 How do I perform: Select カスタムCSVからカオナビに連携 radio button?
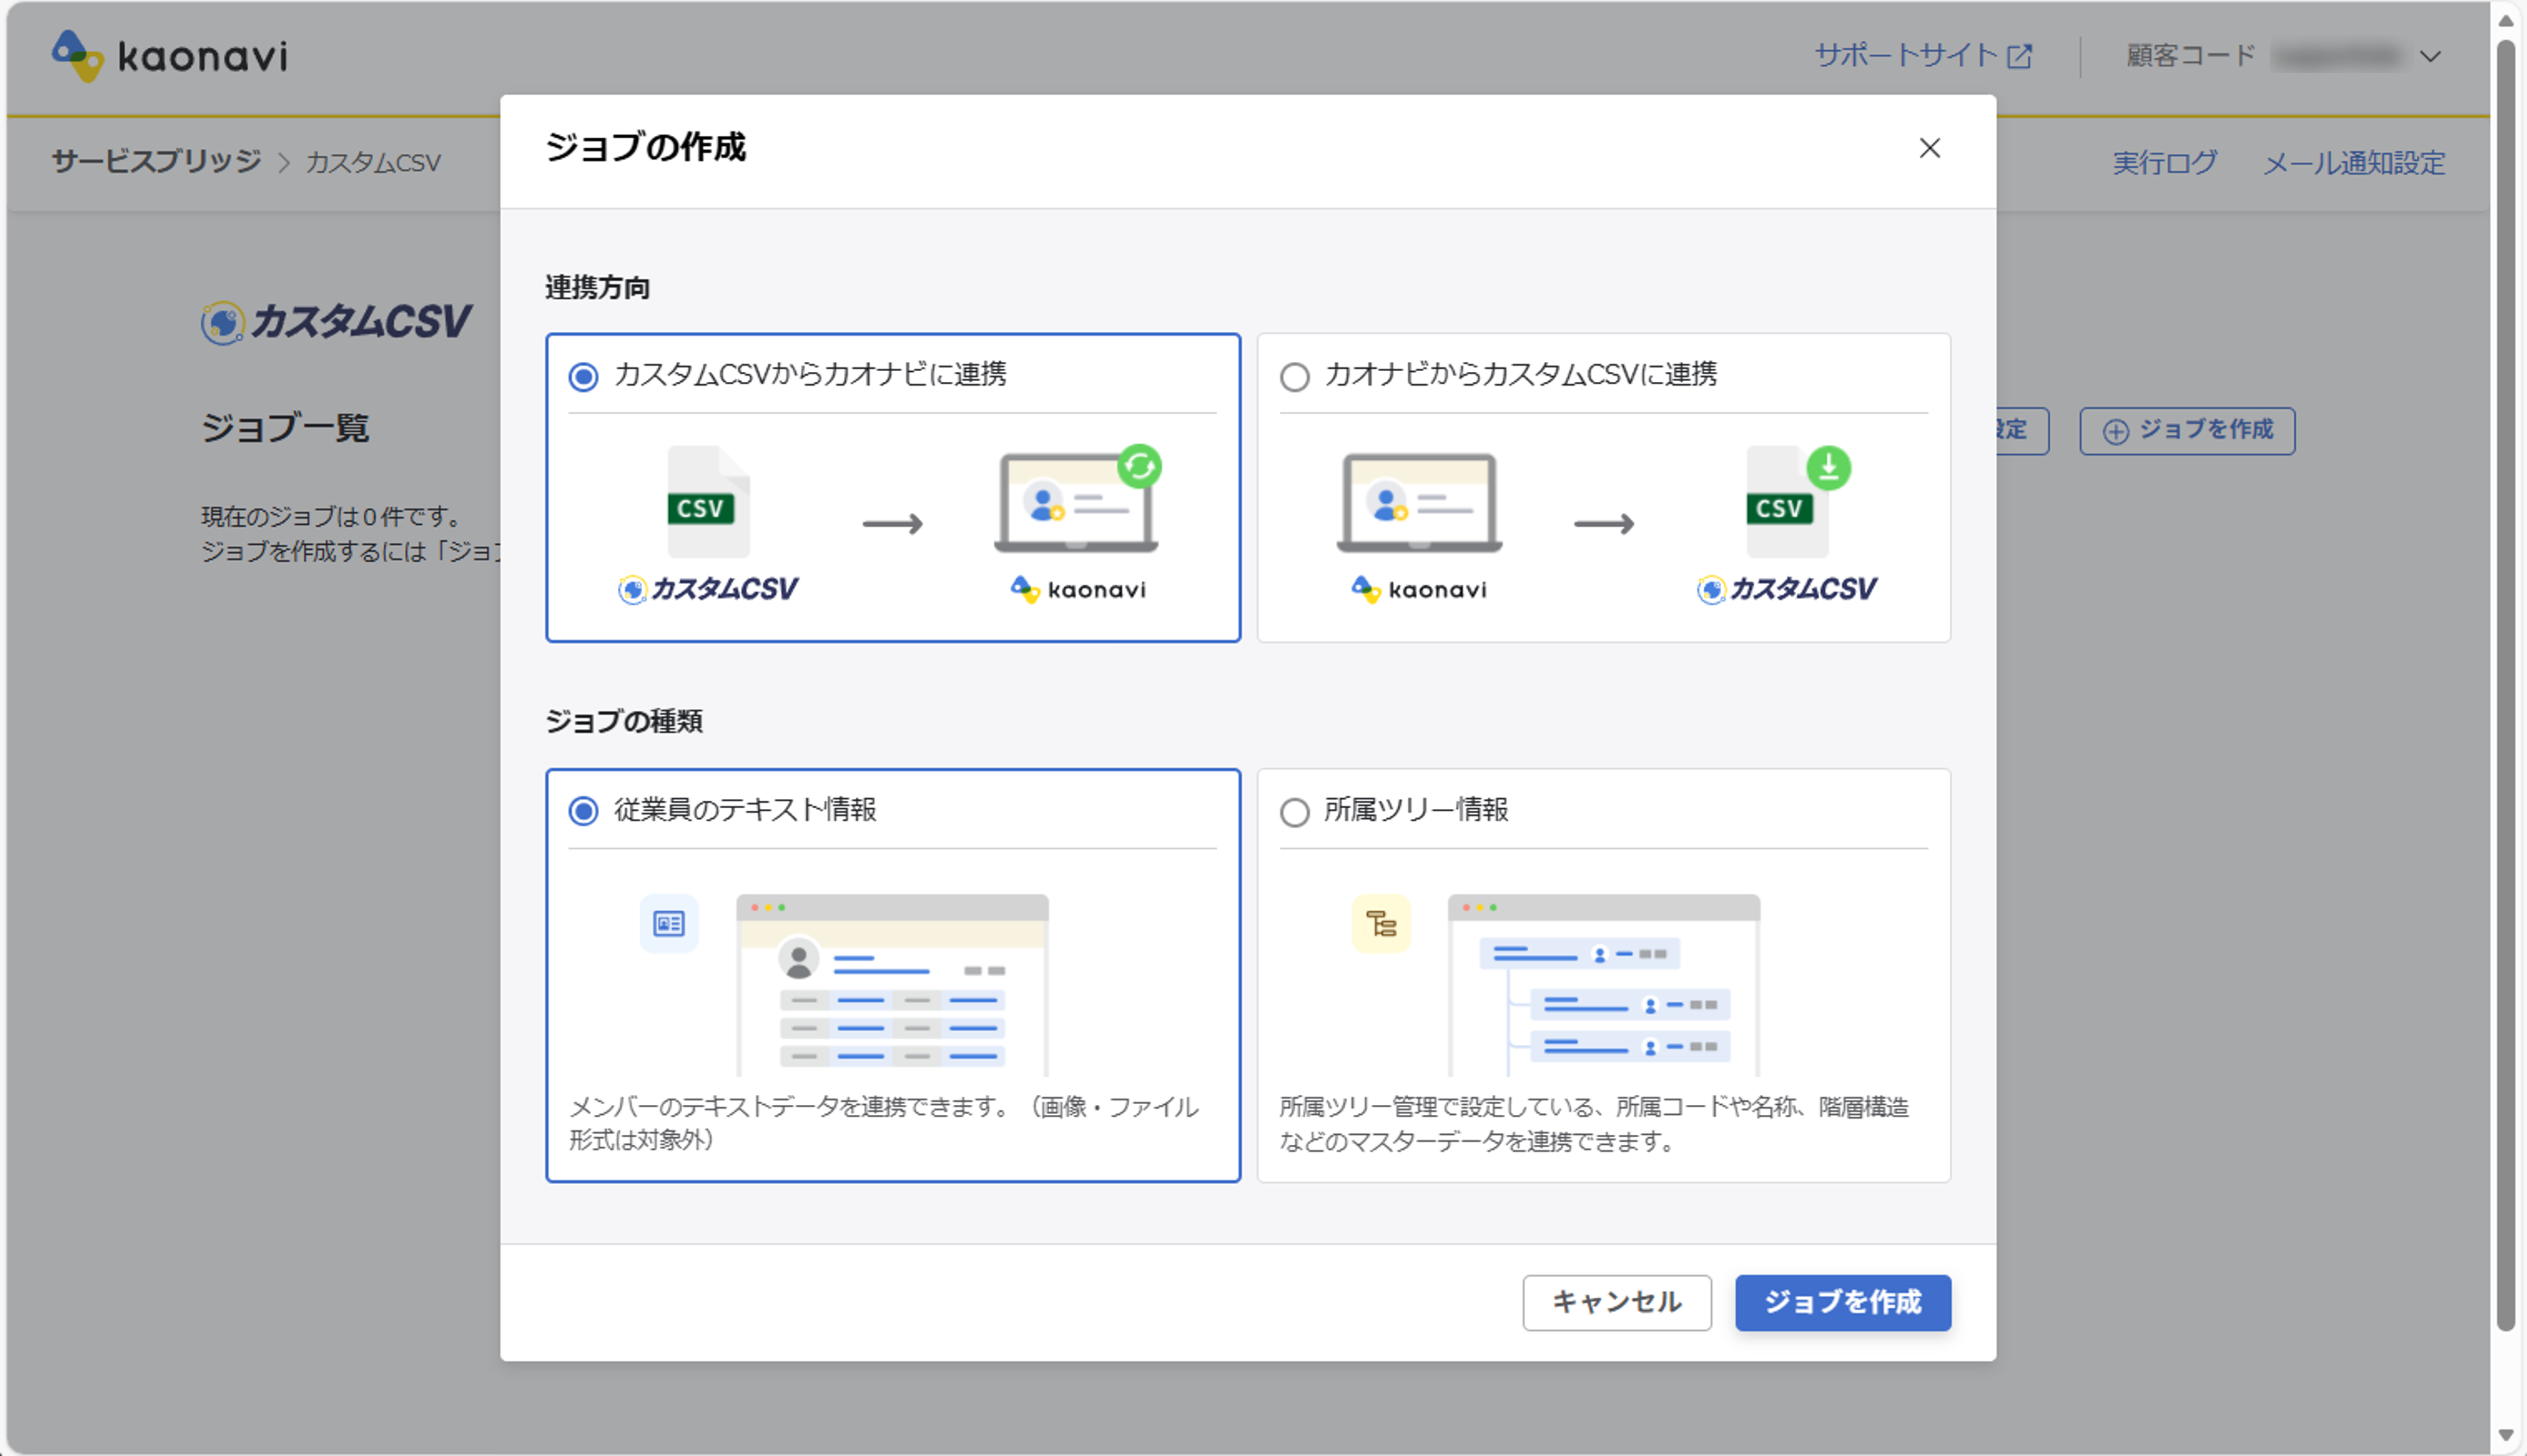click(583, 377)
